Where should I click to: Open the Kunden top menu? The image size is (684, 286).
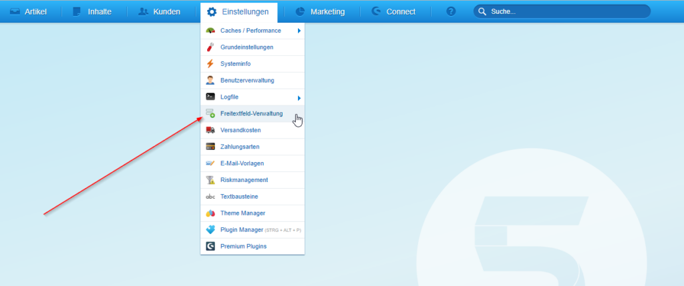coord(159,11)
